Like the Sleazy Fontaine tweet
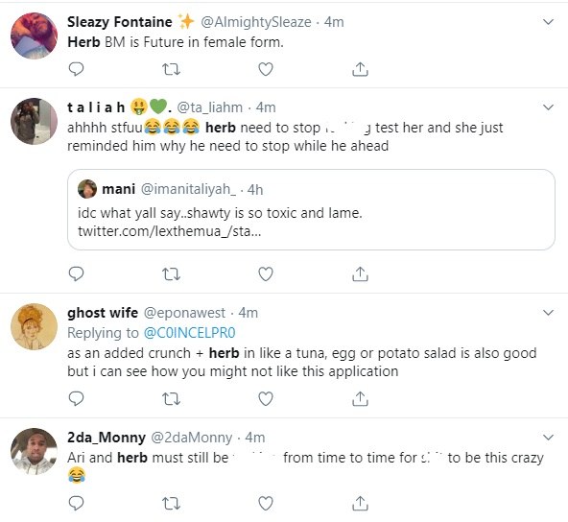Screen dimensions: 568x522 click(266, 69)
